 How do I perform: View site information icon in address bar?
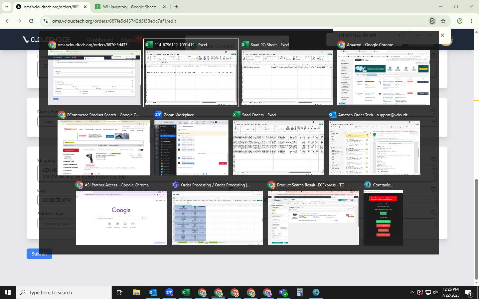point(46,21)
